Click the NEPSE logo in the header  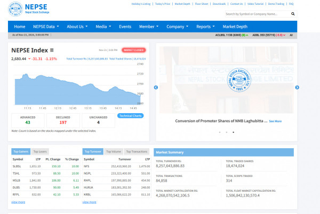[x=25, y=9]
